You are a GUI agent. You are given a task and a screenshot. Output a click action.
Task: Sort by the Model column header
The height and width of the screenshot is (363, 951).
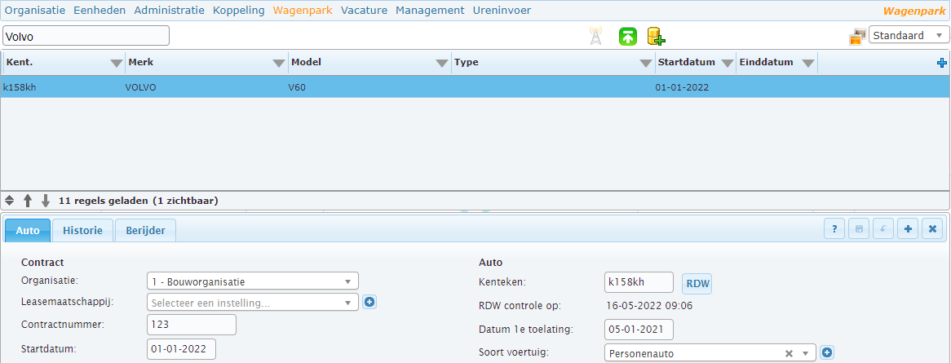click(x=307, y=63)
